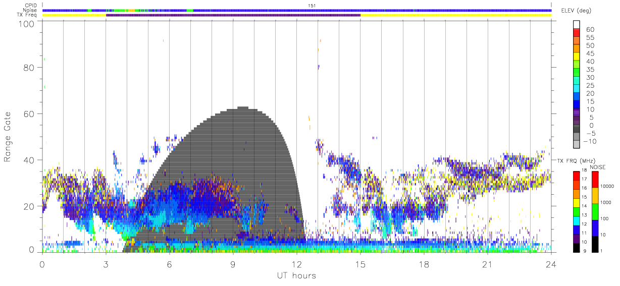Viewport: 620px width, 286px height.
Task: Click the 80 tick on Range Gate axis
Action: point(28,68)
